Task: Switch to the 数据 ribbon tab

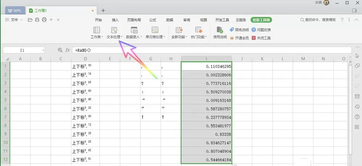Action: click(x=170, y=20)
